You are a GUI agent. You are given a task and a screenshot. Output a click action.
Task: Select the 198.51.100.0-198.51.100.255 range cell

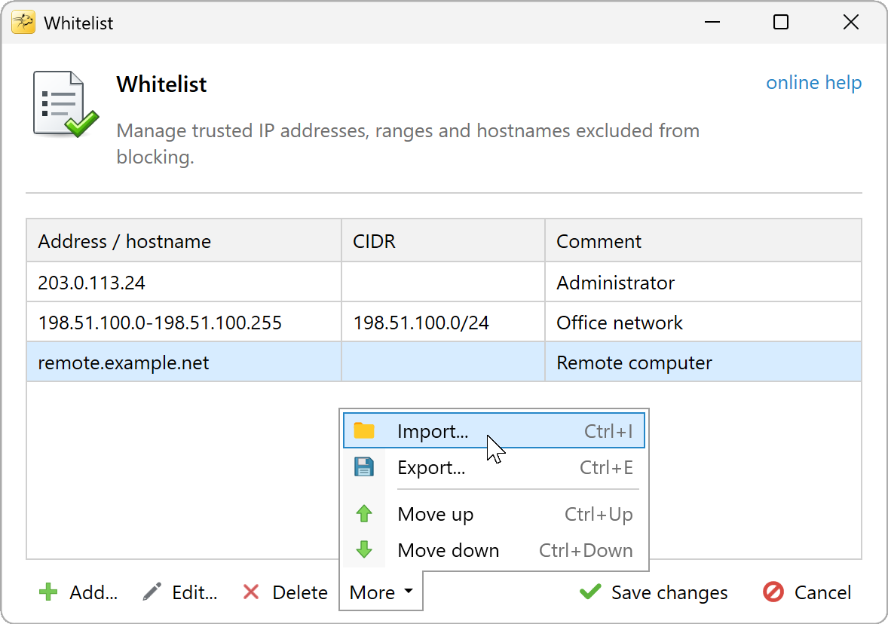coord(183,323)
